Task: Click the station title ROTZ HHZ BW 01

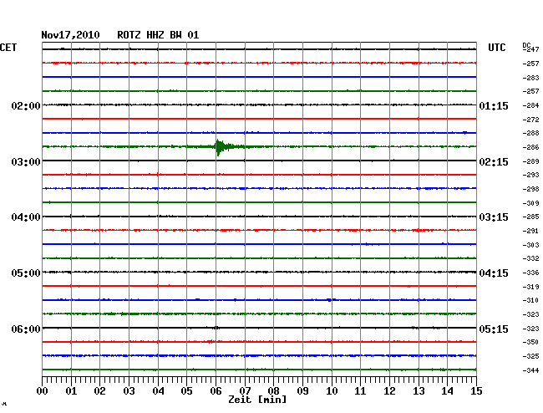Action: click(x=158, y=35)
